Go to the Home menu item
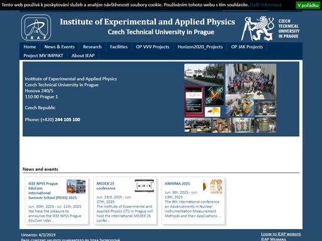The height and width of the screenshot is (241, 322). coord(30,47)
